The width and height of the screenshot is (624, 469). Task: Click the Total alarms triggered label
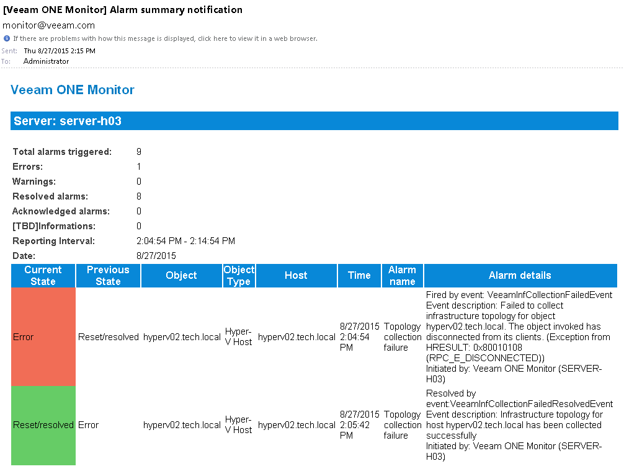62,152
